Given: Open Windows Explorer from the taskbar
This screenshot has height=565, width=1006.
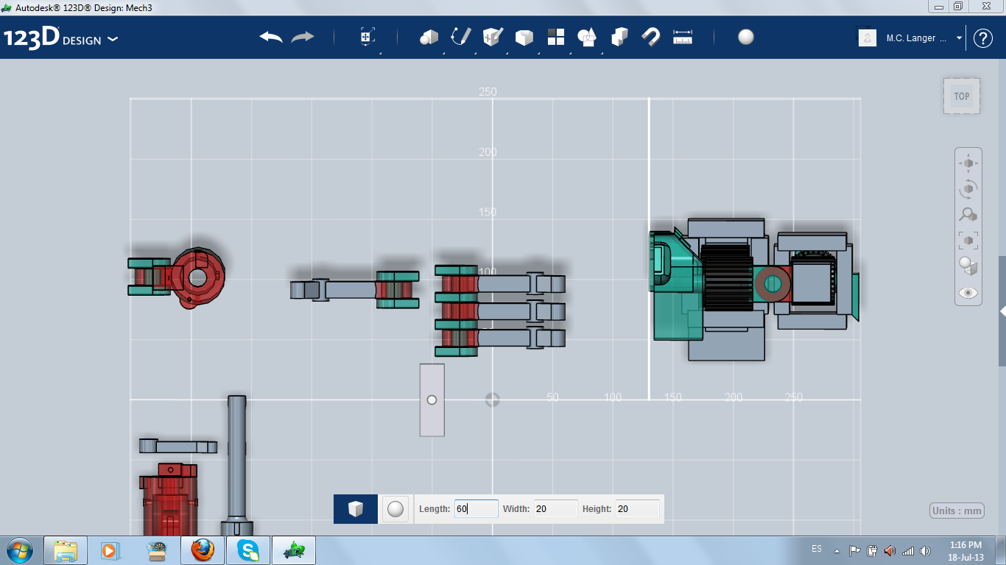Looking at the screenshot, I should click(x=66, y=550).
